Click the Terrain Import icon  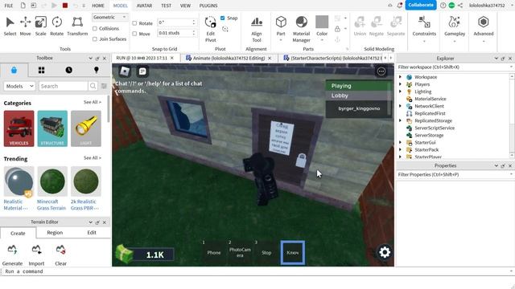(x=36, y=250)
